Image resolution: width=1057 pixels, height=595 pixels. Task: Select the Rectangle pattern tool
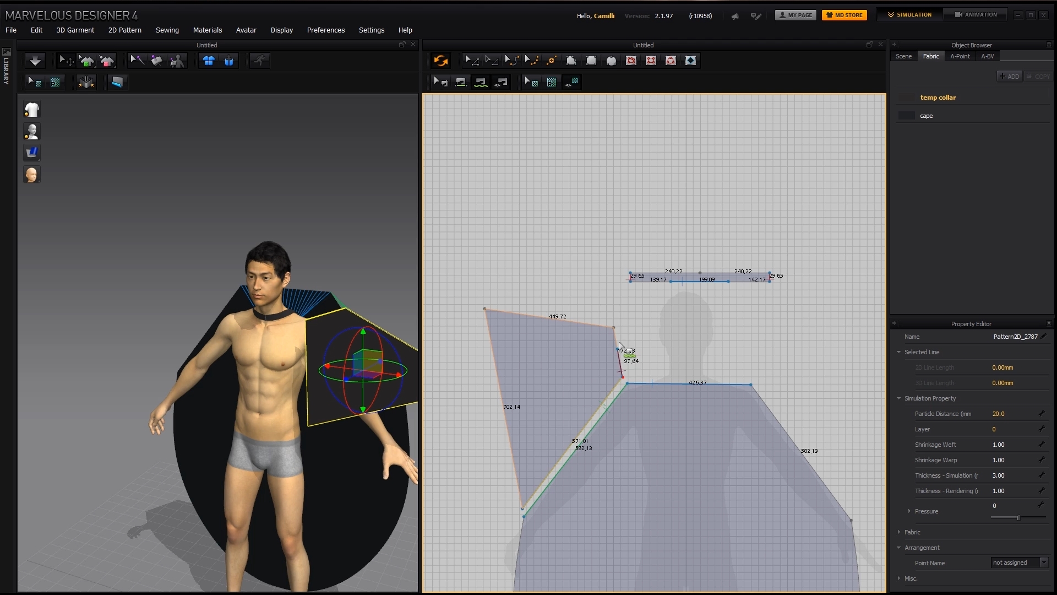coord(591,61)
